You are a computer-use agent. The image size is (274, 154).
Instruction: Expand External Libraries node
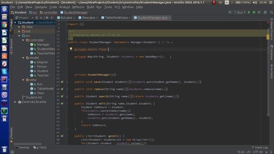point(15,102)
